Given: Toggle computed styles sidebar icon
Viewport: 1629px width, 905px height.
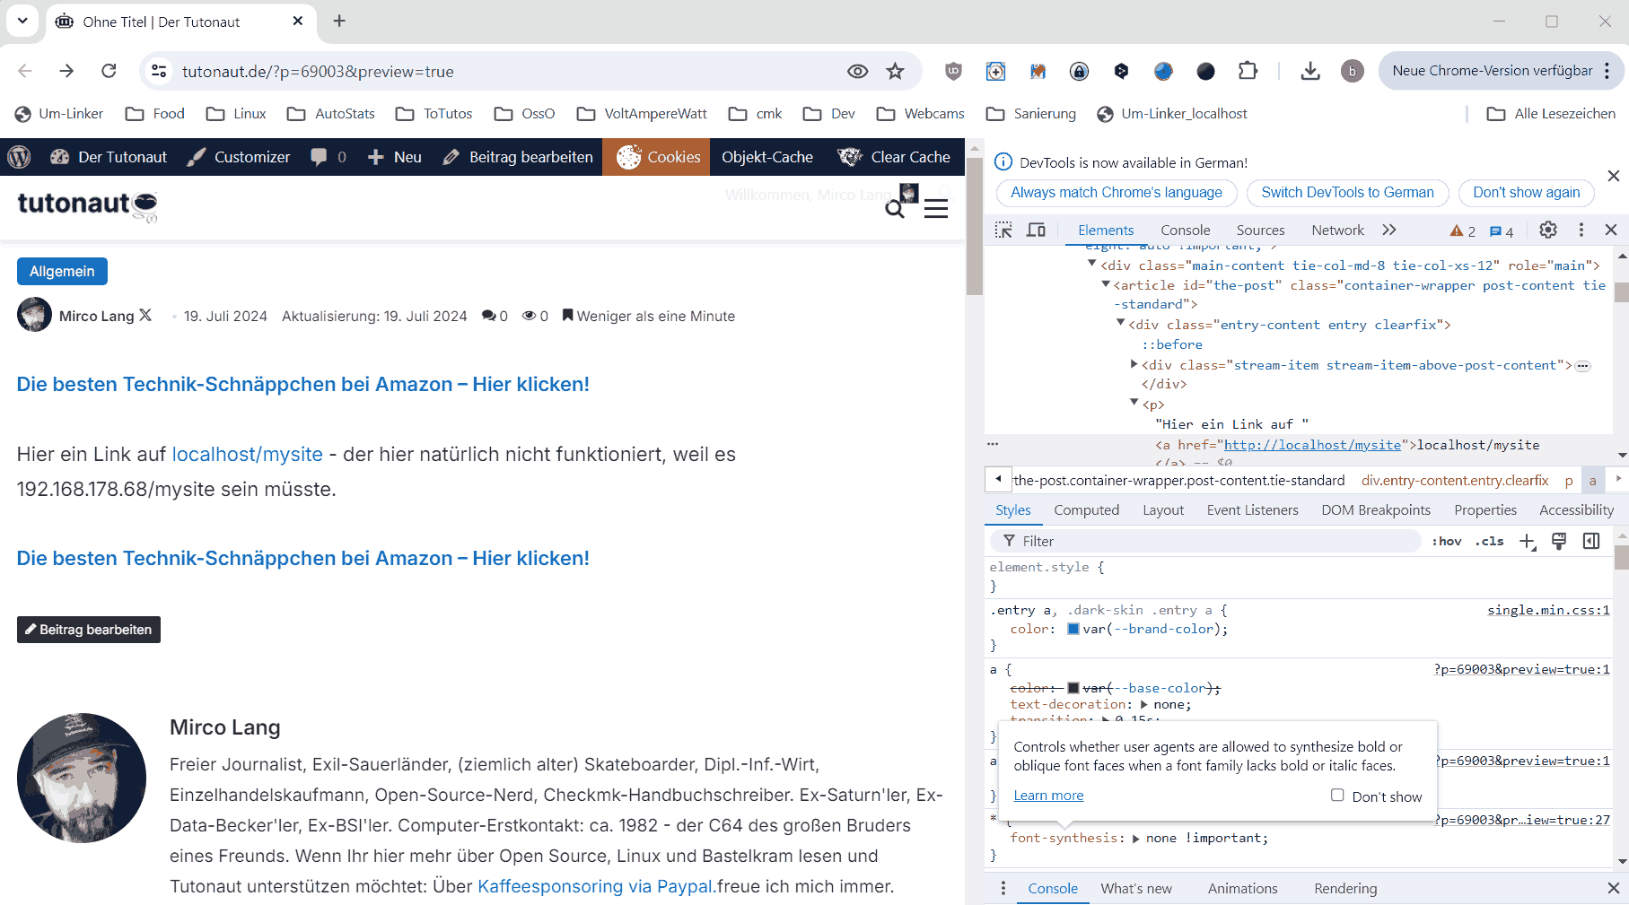Looking at the screenshot, I should [1591, 541].
